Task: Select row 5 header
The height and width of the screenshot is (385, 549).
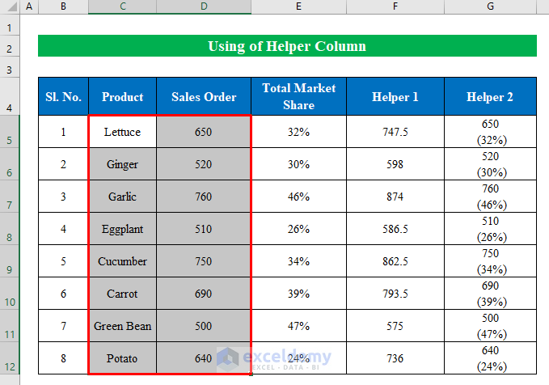Action: pyautogui.click(x=9, y=138)
